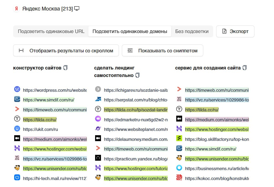This screenshot has width=274, height=187.
Task: Click the Serpstat favicon
Action: pos(98,99)
